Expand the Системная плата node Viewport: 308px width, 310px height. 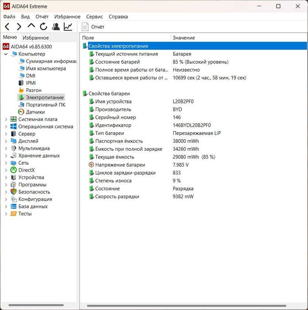click(x=6, y=119)
